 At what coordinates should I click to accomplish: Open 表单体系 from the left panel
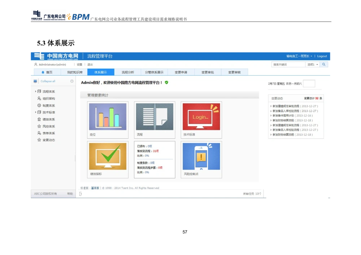(49, 133)
